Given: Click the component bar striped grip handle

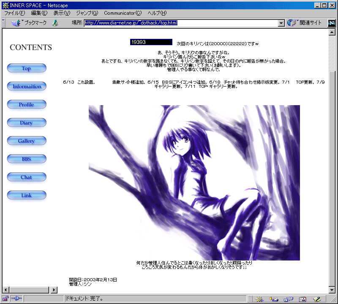Looking at the screenshot, I should [x=250, y=299].
